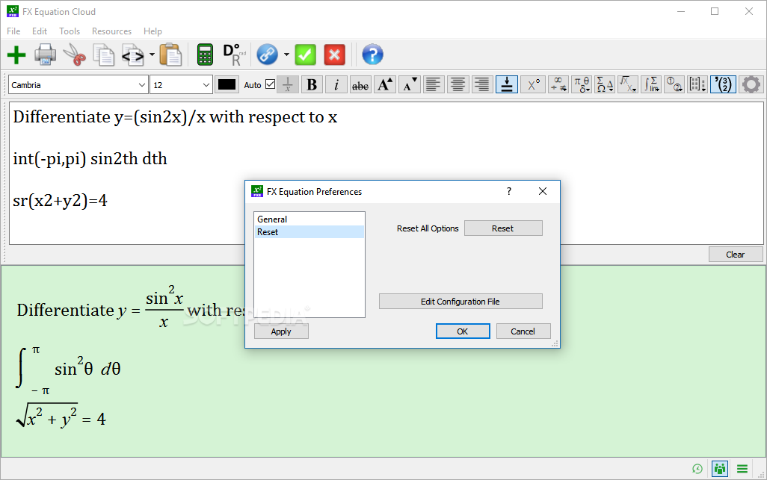Click the copy as code angle-brackets icon

click(133, 54)
